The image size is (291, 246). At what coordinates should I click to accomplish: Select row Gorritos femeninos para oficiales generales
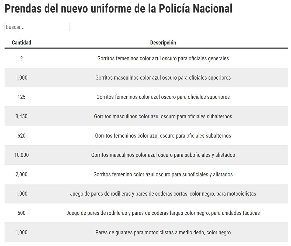pyautogui.click(x=146, y=58)
